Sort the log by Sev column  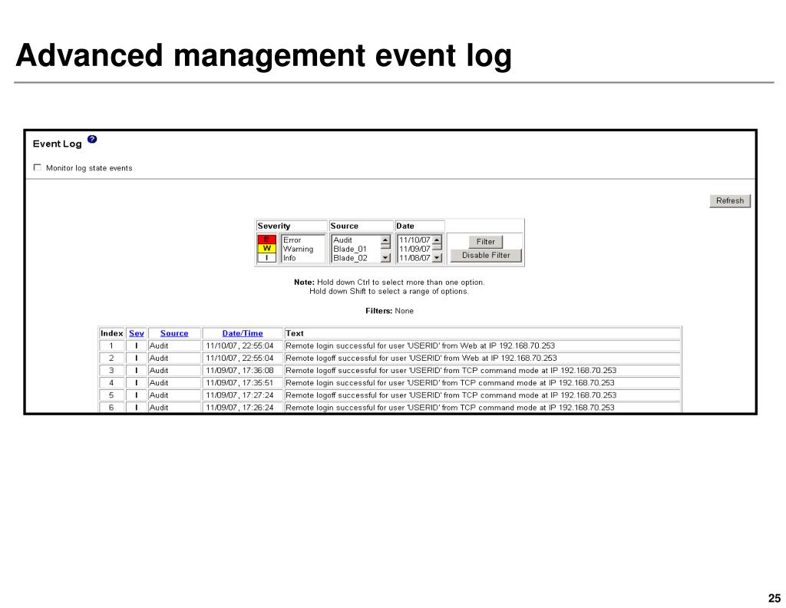pos(137,333)
